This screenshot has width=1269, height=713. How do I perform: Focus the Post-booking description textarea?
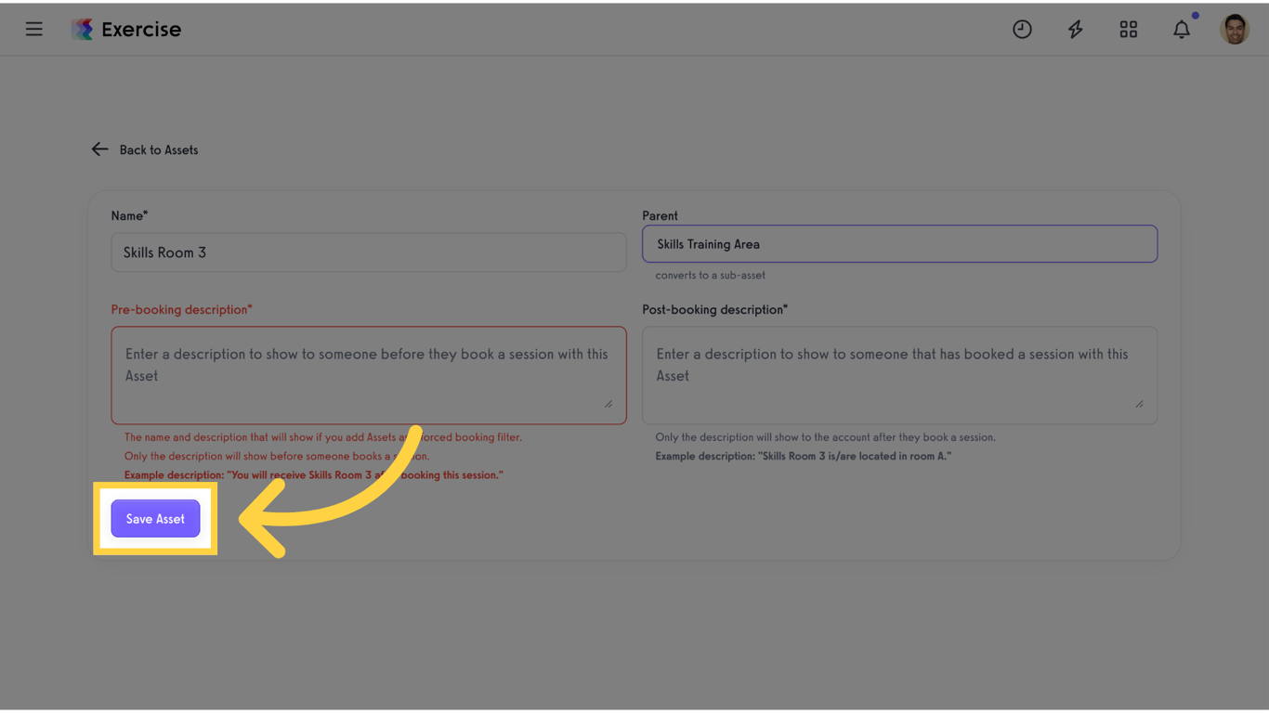899,375
